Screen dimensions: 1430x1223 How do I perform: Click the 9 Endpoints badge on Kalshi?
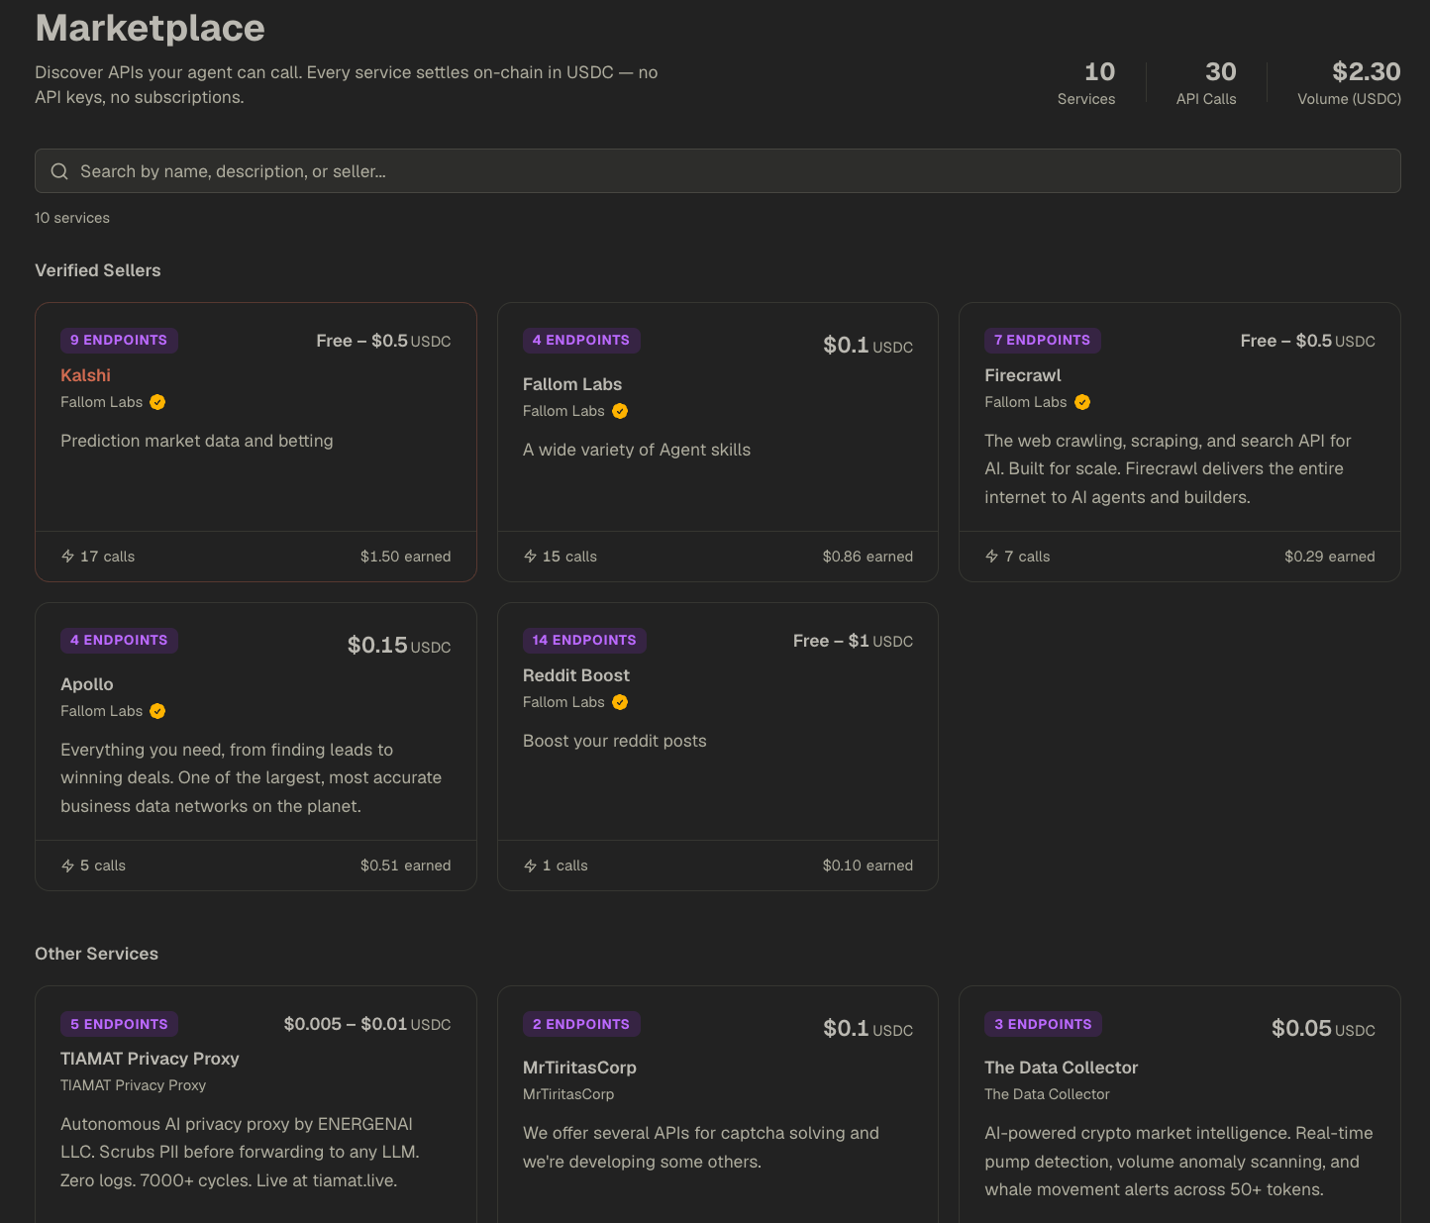click(x=119, y=340)
